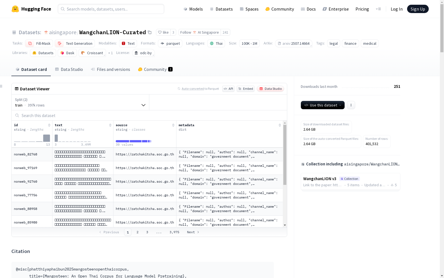
Task: Open the API button in Dataset Viewer
Action: pos(228,89)
